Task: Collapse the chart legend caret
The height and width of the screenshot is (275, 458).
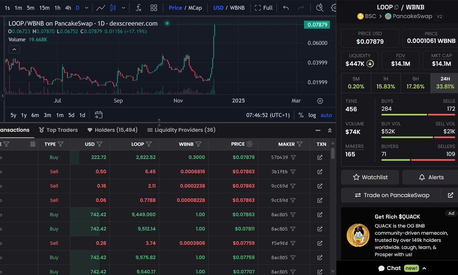Action: (14, 49)
